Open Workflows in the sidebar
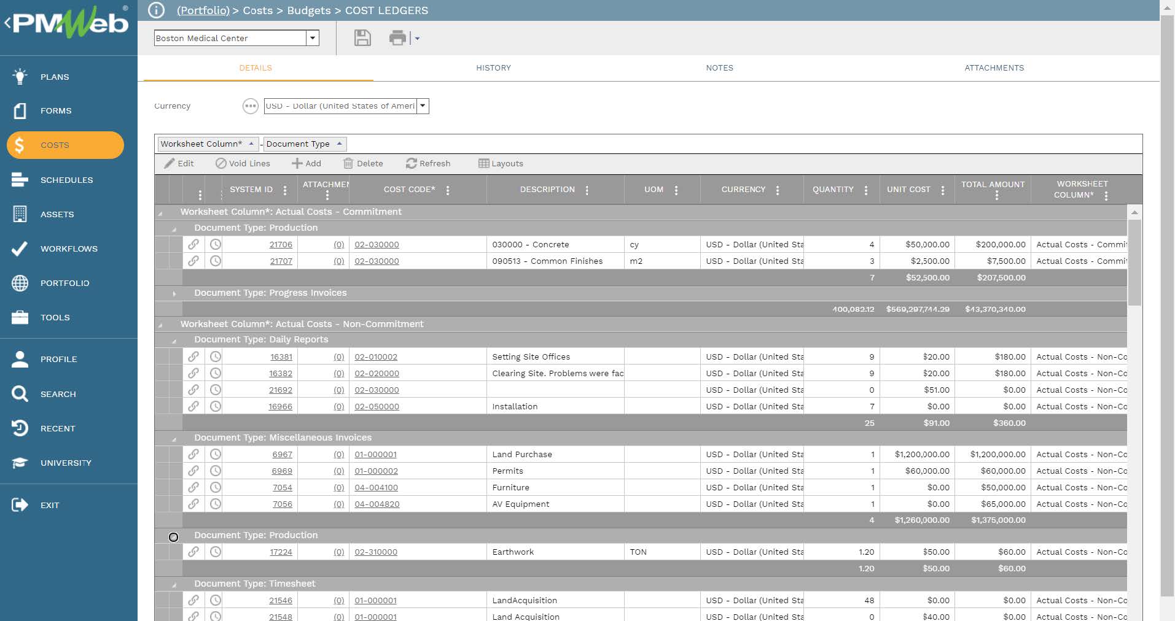Image resolution: width=1175 pixels, height=621 pixels. (69, 249)
